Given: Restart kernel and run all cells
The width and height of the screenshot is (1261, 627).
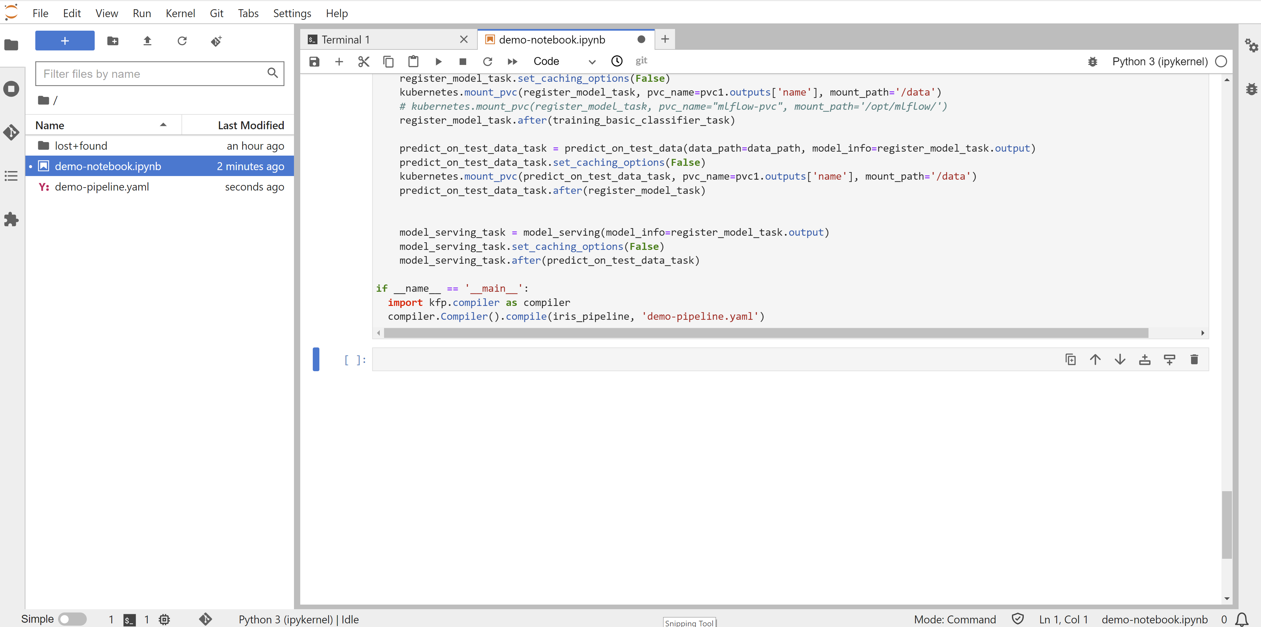Looking at the screenshot, I should tap(512, 62).
